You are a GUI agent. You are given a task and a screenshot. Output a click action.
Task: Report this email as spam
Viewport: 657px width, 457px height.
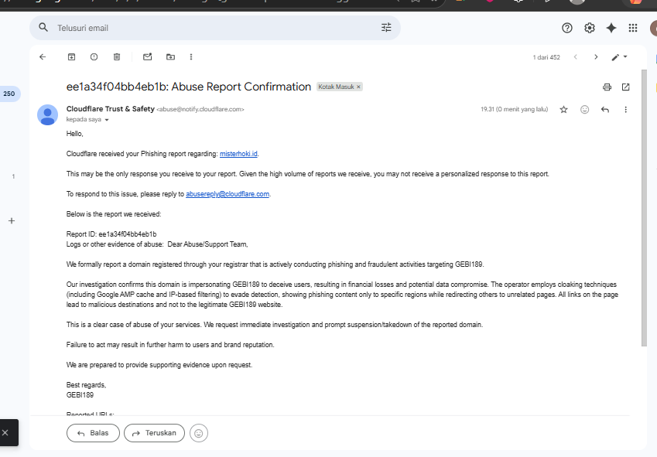94,57
